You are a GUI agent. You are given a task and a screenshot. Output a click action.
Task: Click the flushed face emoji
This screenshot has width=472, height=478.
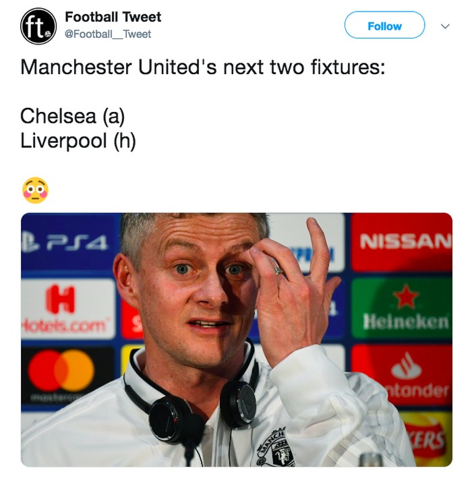[35, 190]
